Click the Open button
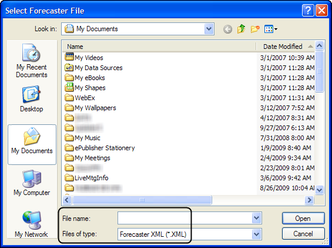Image resolution: width=332 pixels, height=248 pixels. click(303, 219)
